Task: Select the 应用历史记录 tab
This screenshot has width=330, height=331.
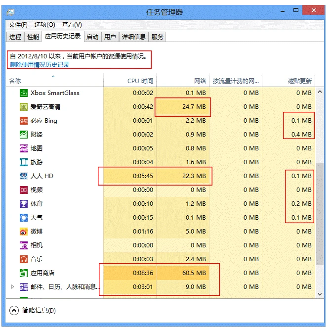Action: pos(63,36)
